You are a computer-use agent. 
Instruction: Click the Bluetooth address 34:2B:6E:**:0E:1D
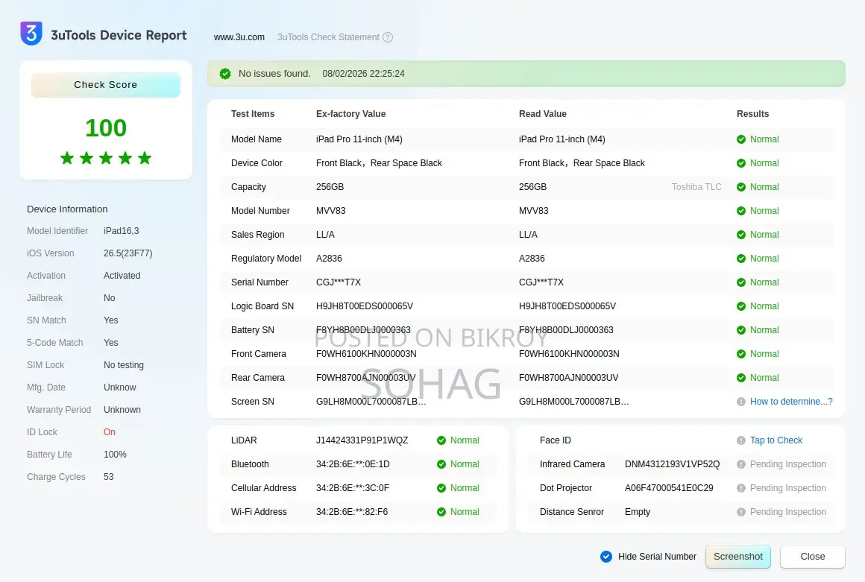353,464
